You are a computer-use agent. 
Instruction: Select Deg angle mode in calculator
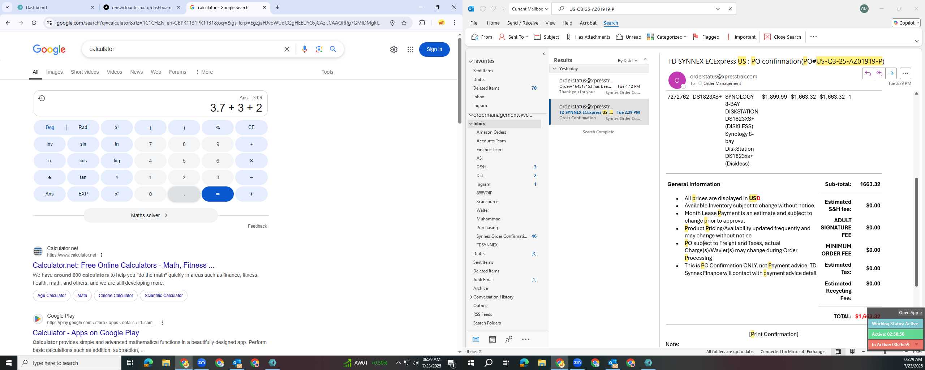pyautogui.click(x=50, y=128)
